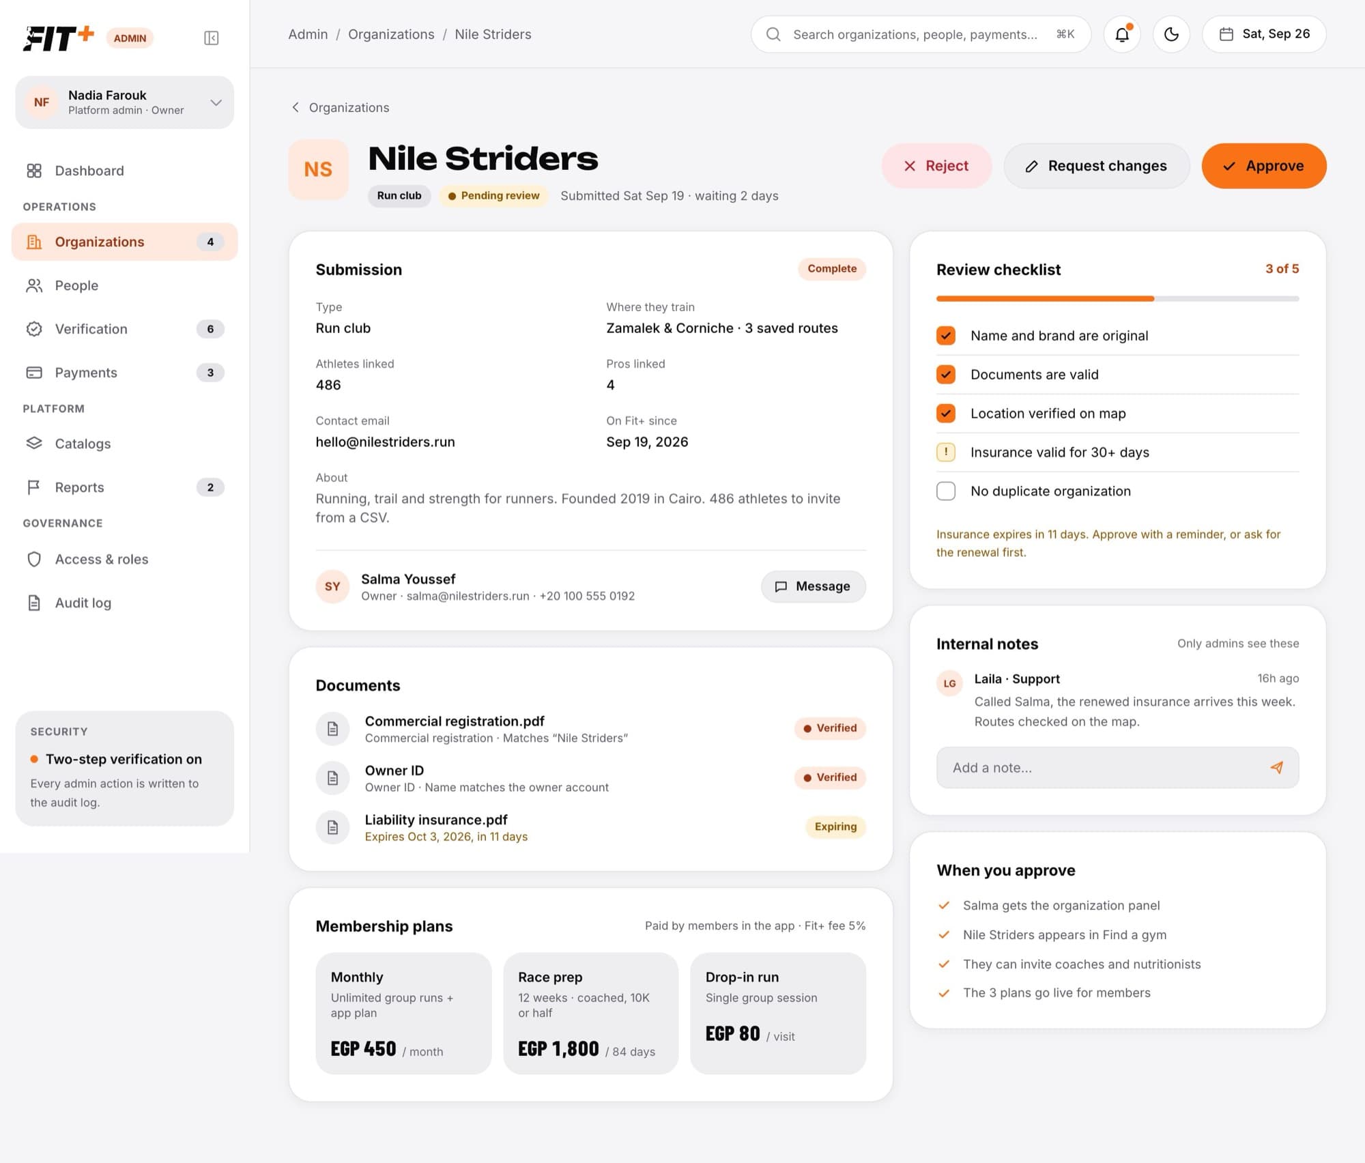Click the Sat, Sep 26 date button
1365x1163 pixels.
pyautogui.click(x=1264, y=34)
